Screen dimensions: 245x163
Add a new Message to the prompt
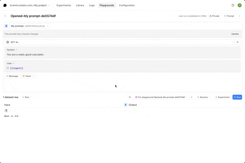[x=12, y=76]
